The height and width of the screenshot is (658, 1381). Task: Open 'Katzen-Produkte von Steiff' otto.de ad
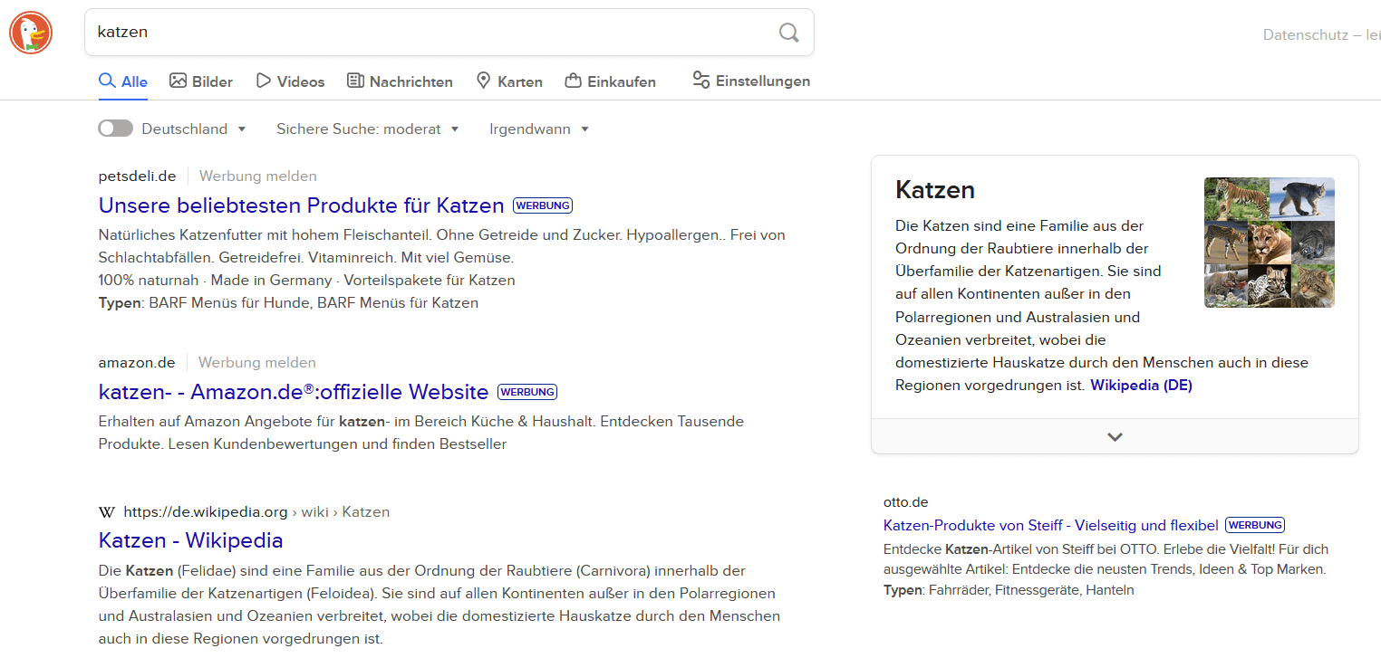(1051, 525)
